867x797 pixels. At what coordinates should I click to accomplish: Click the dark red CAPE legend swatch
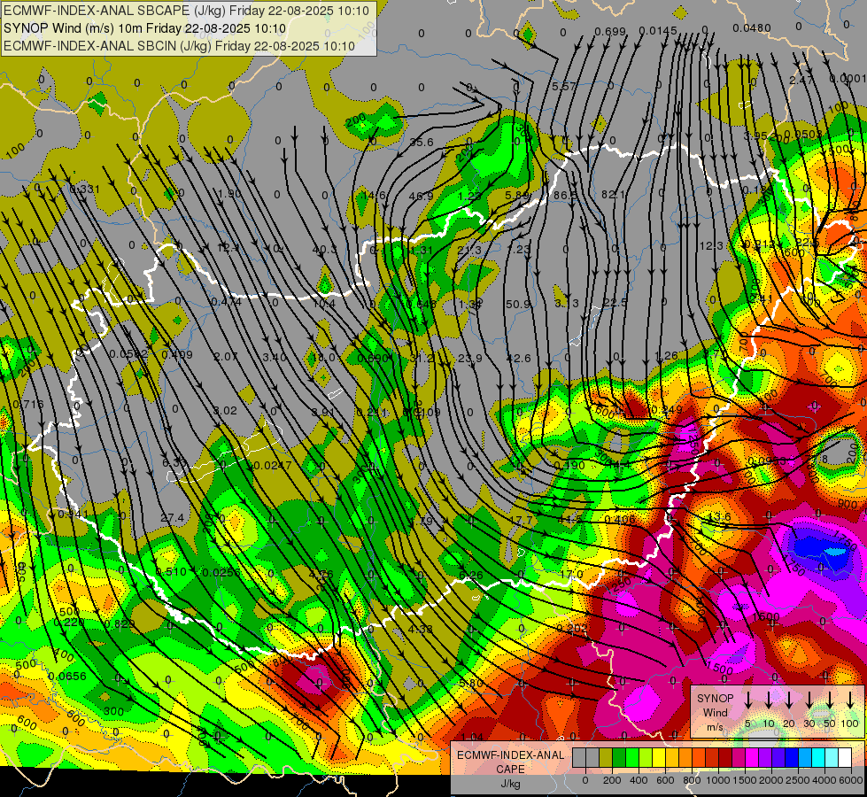(x=725, y=757)
